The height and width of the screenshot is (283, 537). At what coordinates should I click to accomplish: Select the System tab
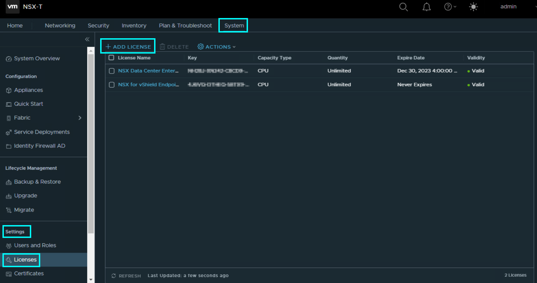coord(234,25)
